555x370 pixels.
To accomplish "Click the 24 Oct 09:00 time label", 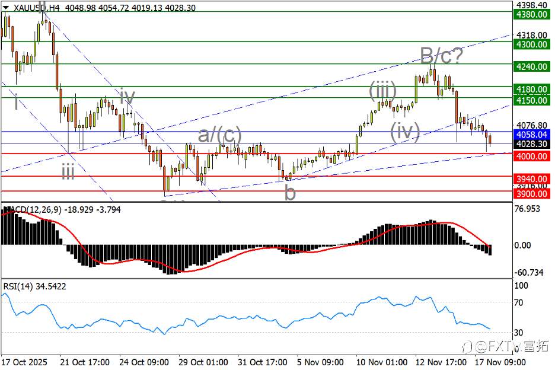I will [143, 362].
